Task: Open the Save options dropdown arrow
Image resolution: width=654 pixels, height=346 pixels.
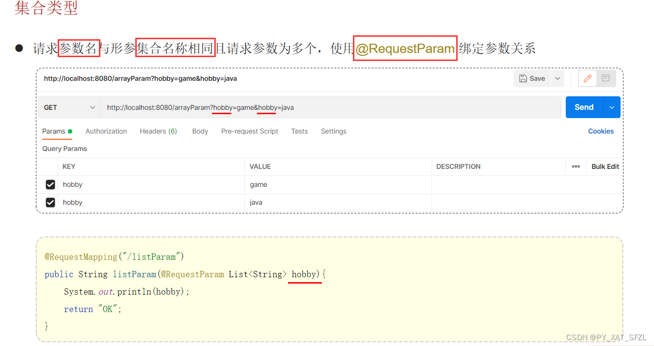Action: pyautogui.click(x=558, y=78)
